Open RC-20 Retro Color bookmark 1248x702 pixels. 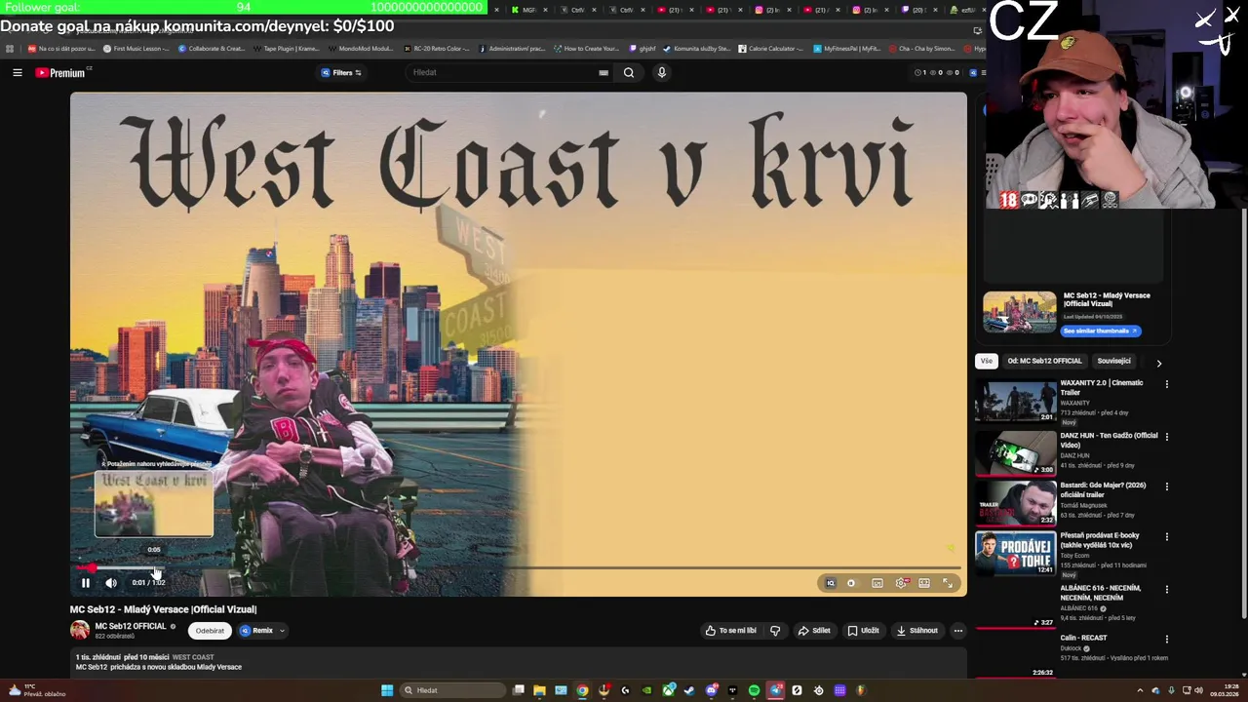click(x=436, y=48)
